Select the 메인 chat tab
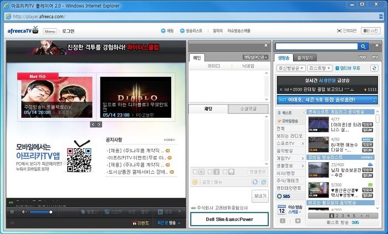The image size is (388, 234). [197, 58]
